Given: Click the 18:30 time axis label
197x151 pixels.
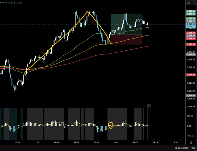Looking at the screenshot, I should coord(96,143).
